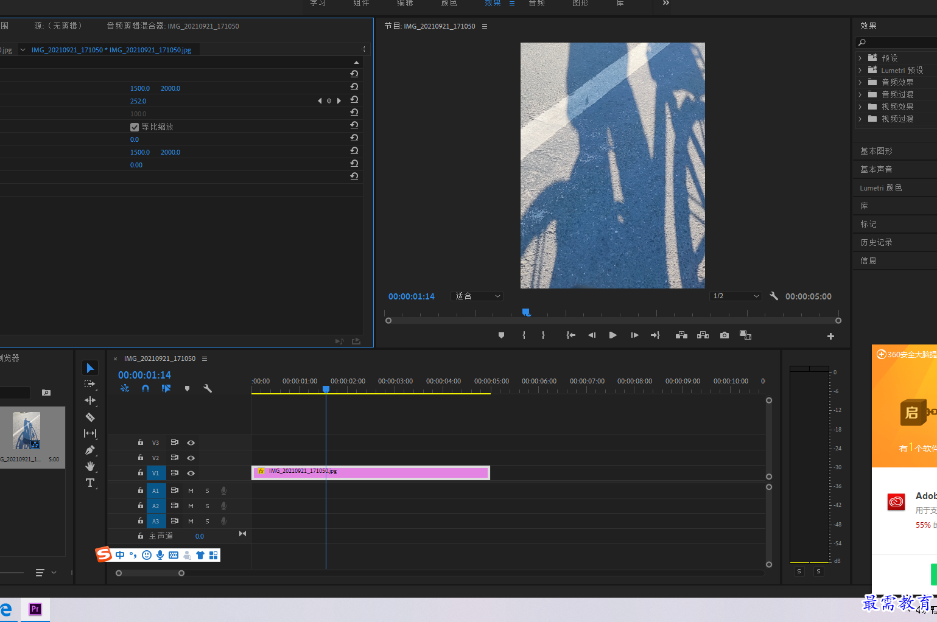
Task: Select the Ripple Edit tool
Action: pyautogui.click(x=90, y=400)
